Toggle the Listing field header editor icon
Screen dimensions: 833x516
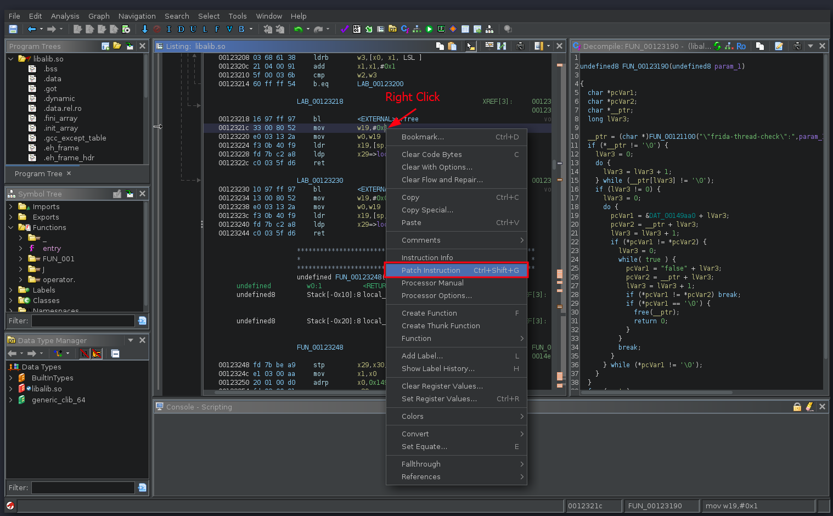coord(538,46)
